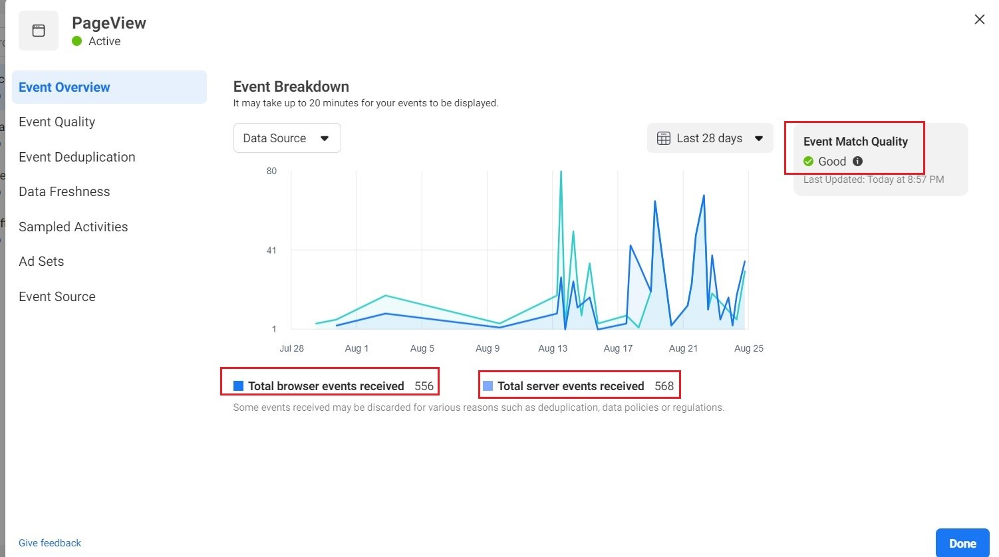The image size is (999, 557).
Task: Show the Event Source section
Action: coord(57,296)
